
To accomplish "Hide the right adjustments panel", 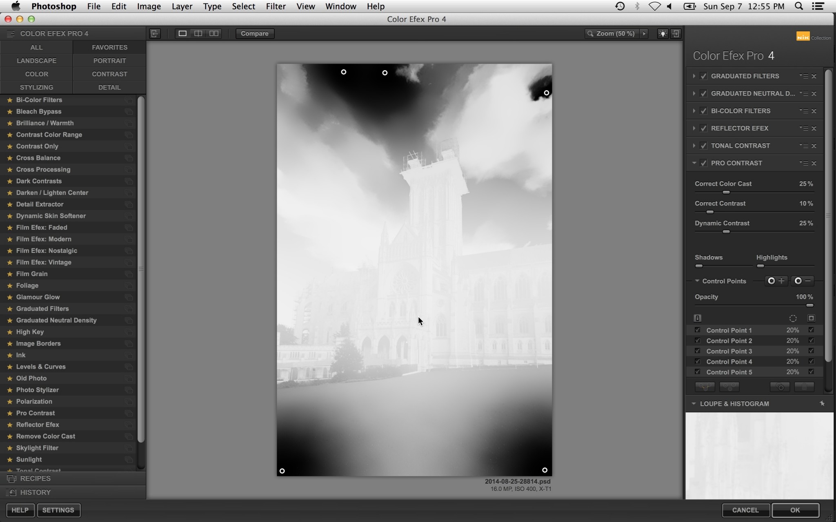I will point(676,34).
